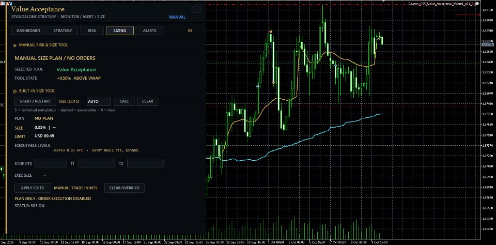Click the CLEAR button beside CALC
Screen dimensions: 496x245
pyautogui.click(x=147, y=101)
